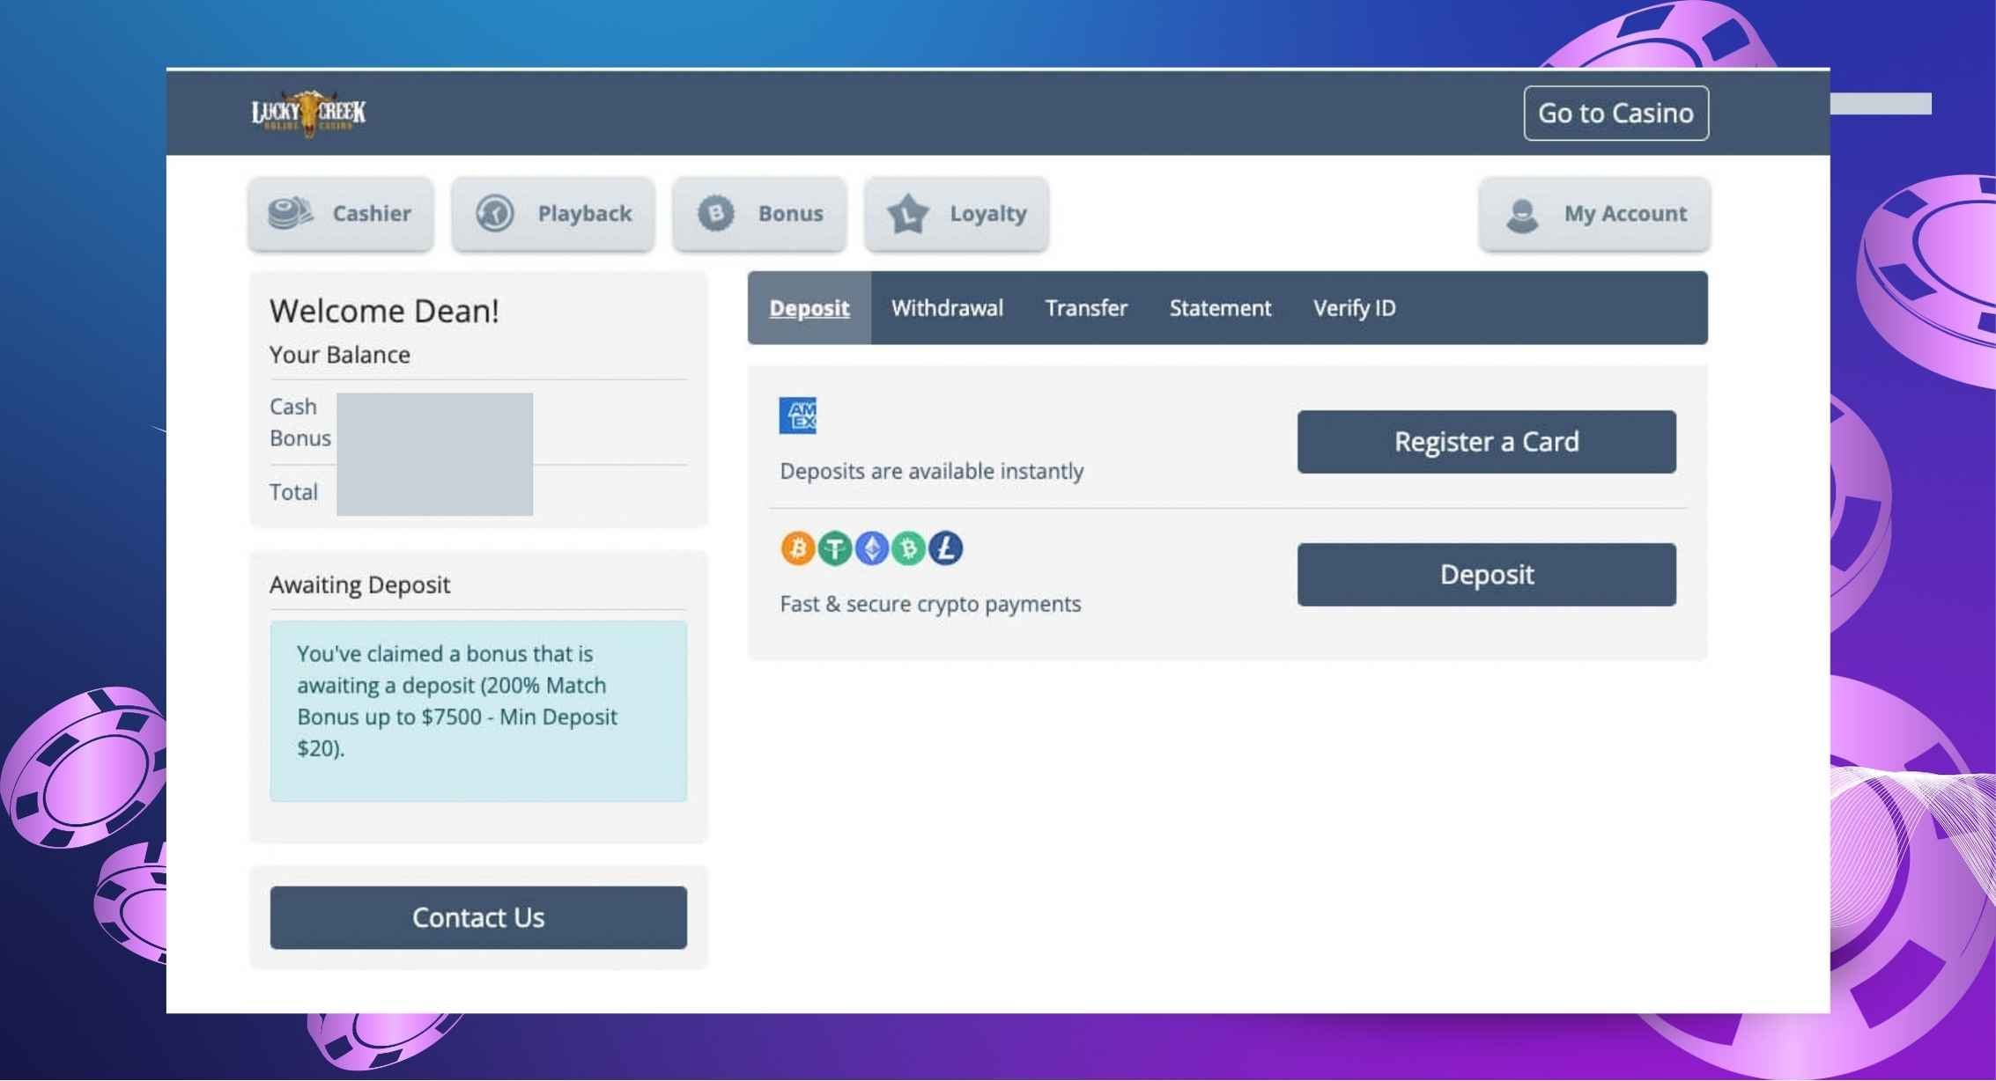Click the coins icon on Cashier
The width and height of the screenshot is (1996, 1081).
[290, 213]
